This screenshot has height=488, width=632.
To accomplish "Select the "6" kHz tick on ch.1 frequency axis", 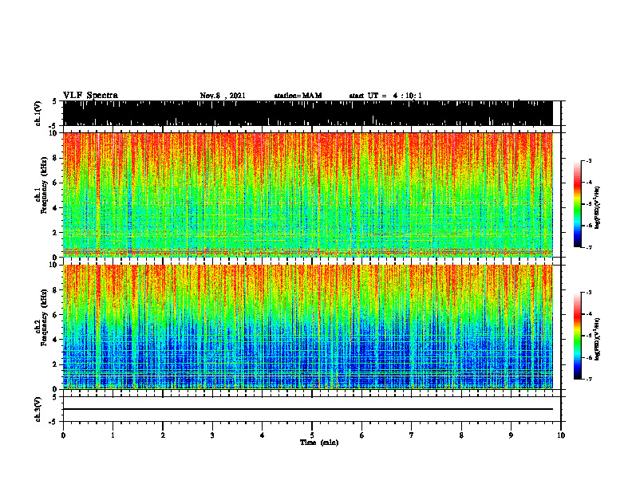I will (57, 183).
